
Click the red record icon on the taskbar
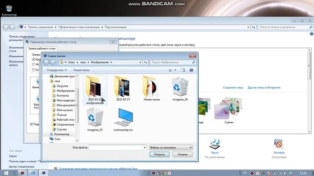point(22,173)
